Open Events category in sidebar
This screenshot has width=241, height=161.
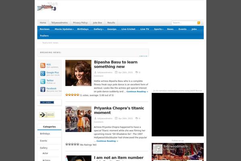[x=43, y=141]
